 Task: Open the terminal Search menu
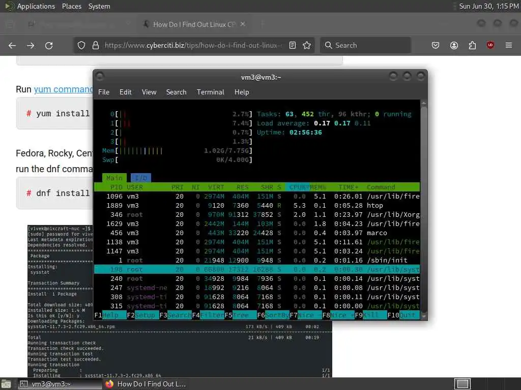(176, 92)
